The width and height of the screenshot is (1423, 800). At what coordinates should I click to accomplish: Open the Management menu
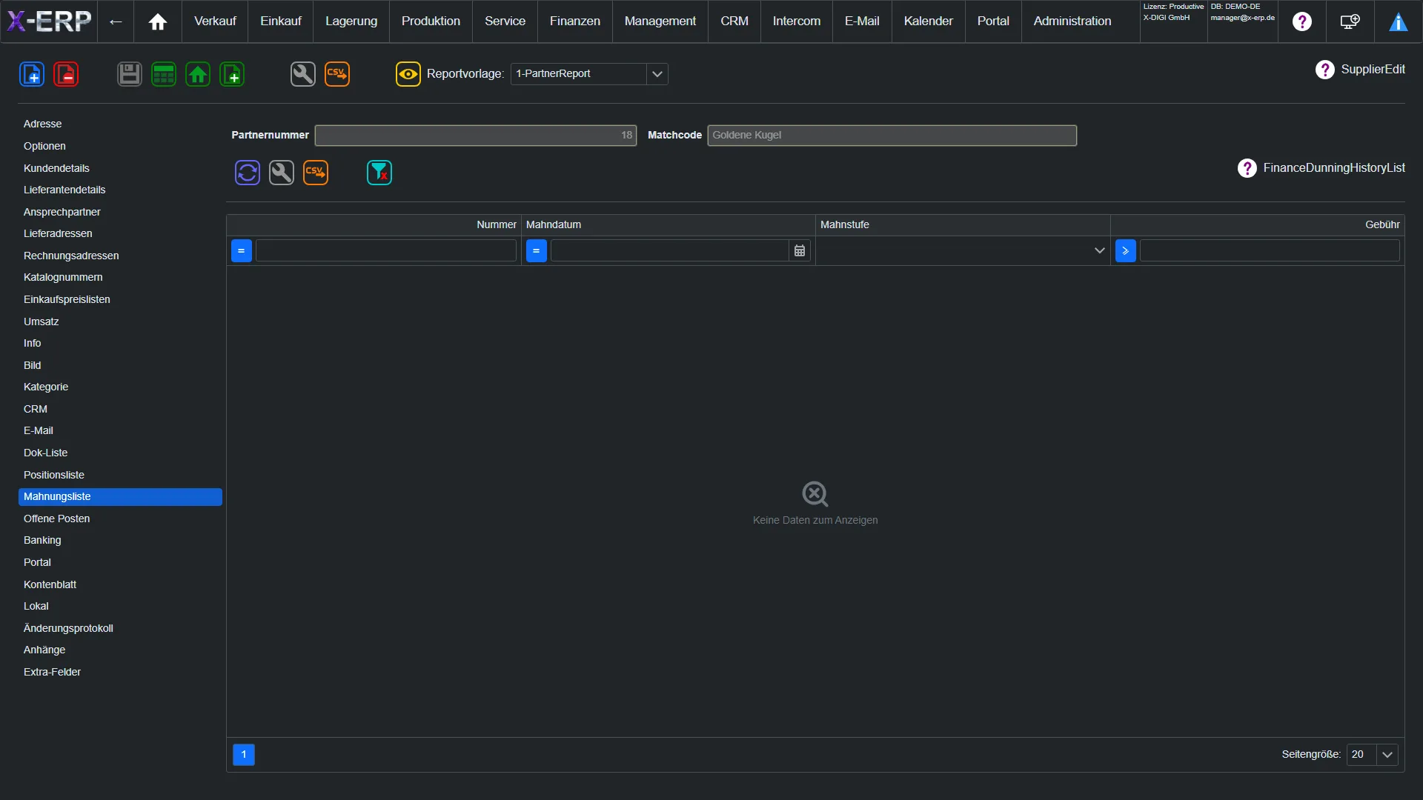pos(660,21)
